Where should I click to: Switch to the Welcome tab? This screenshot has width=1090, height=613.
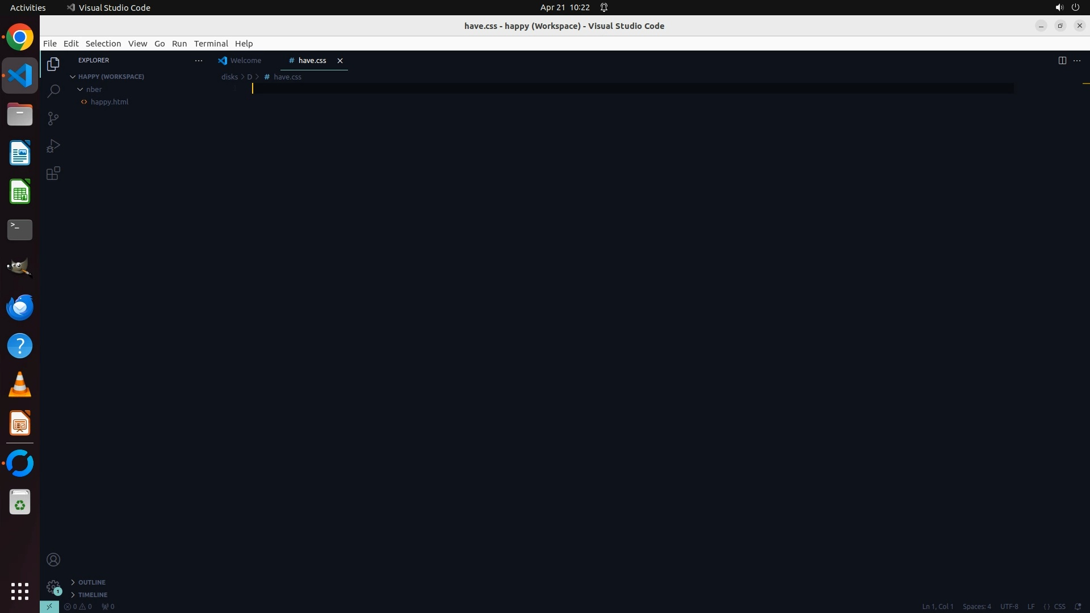click(x=245, y=60)
